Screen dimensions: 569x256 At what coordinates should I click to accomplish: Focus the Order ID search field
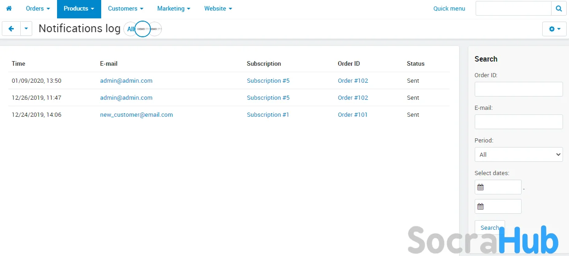click(x=518, y=89)
